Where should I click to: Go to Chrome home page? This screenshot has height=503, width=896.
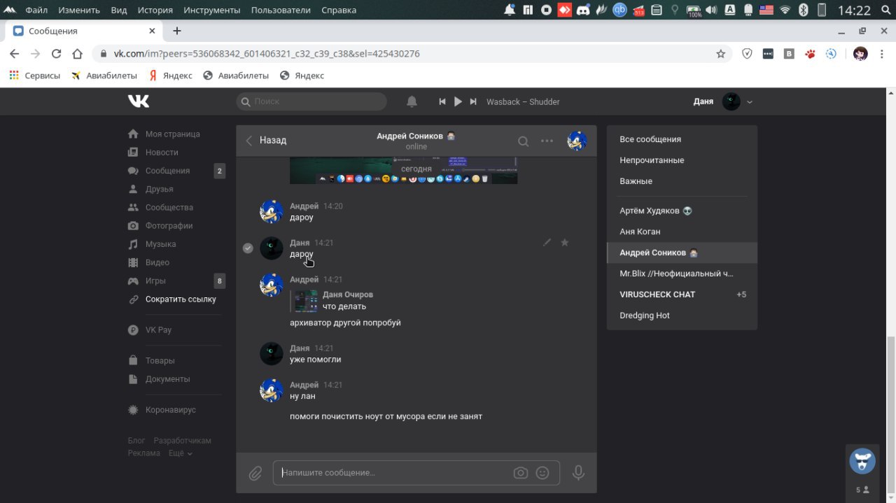[78, 54]
